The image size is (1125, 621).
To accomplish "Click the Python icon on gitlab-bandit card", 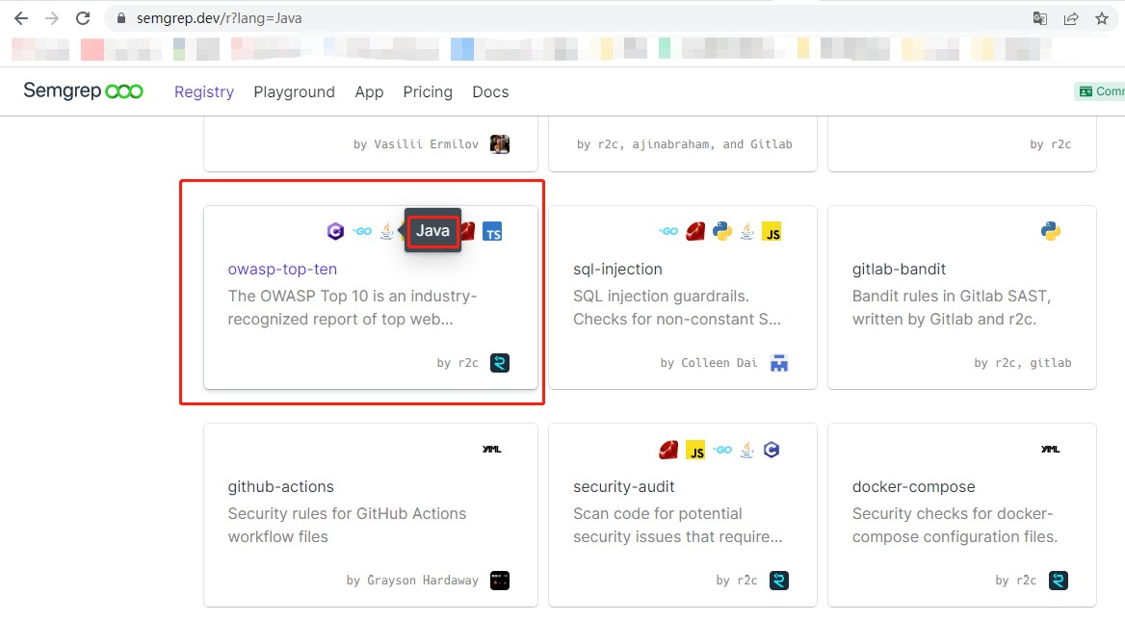I will (x=1051, y=231).
